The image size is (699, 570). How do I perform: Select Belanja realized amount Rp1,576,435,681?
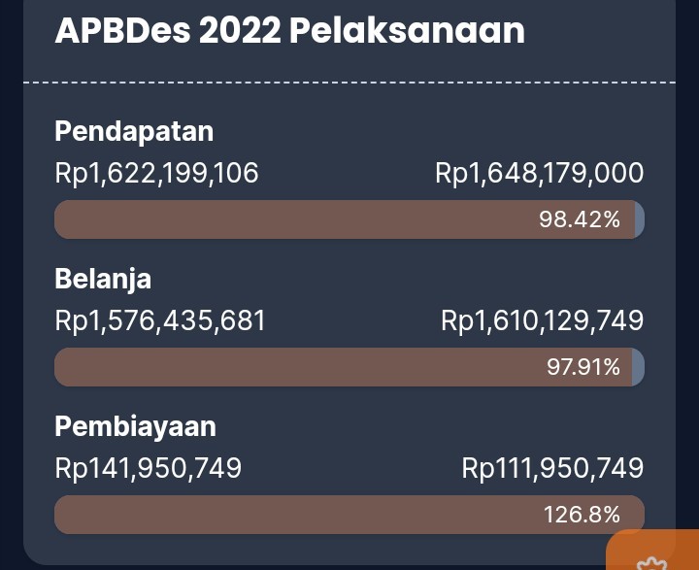click(x=160, y=320)
